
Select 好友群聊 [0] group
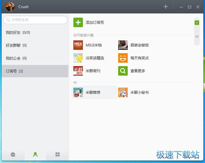coord(35,45)
